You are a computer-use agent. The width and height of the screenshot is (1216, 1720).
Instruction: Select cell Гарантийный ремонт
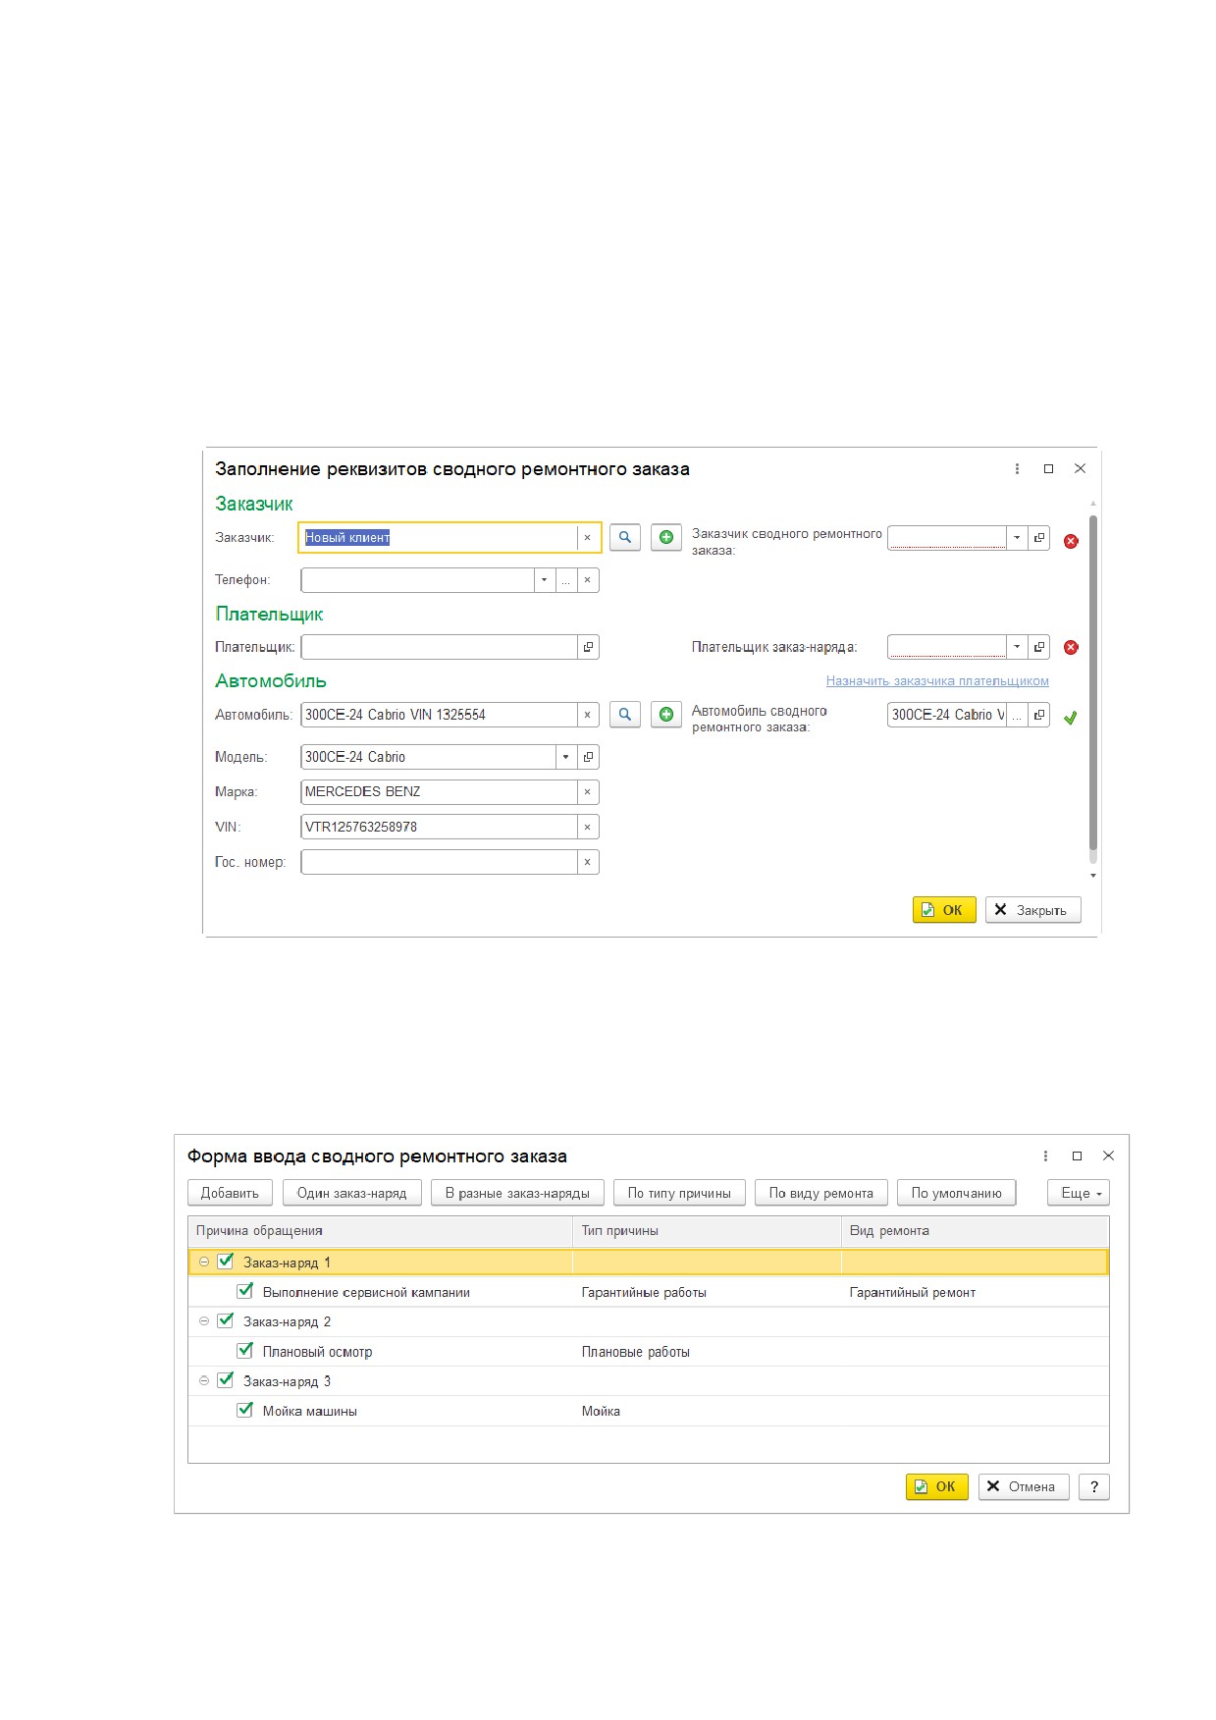[x=975, y=1292]
